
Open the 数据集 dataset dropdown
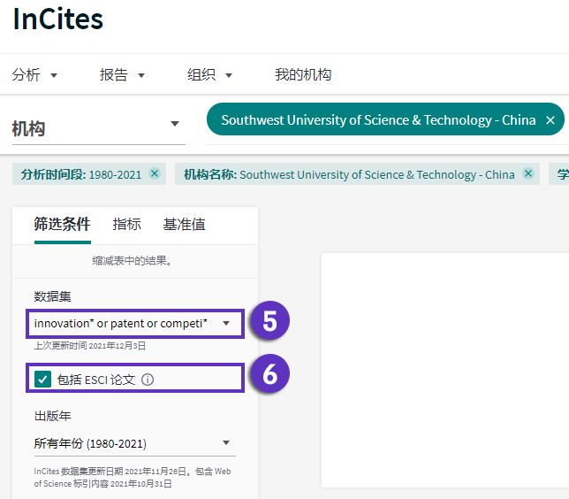tap(132, 324)
